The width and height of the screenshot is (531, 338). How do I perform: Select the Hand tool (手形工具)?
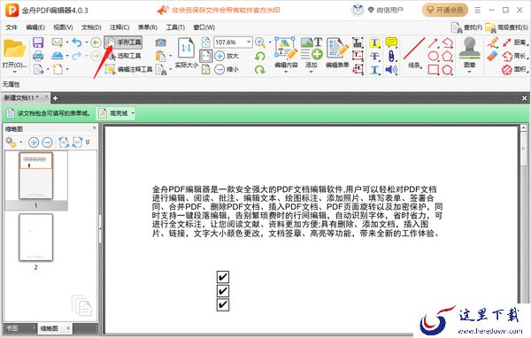point(123,42)
